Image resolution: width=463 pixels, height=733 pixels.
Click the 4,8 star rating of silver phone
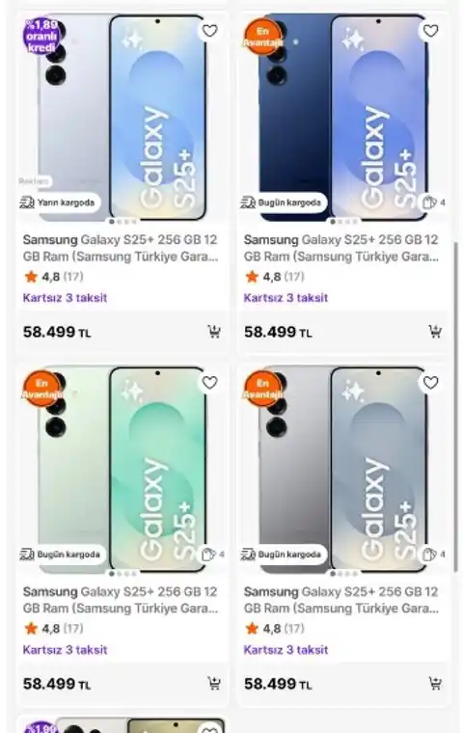click(53, 277)
